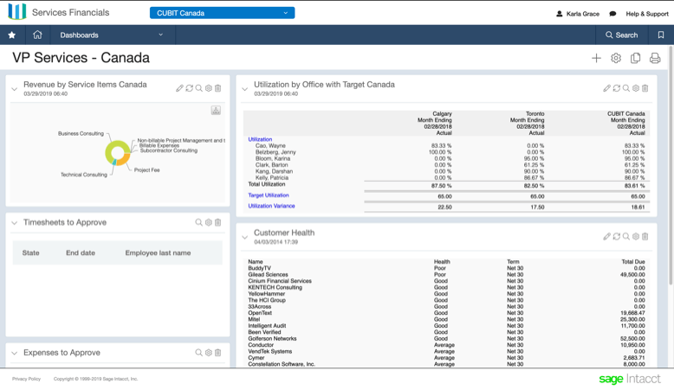Edit the Revenue by Service Items component
This screenshot has height=390, width=674.
(x=179, y=88)
